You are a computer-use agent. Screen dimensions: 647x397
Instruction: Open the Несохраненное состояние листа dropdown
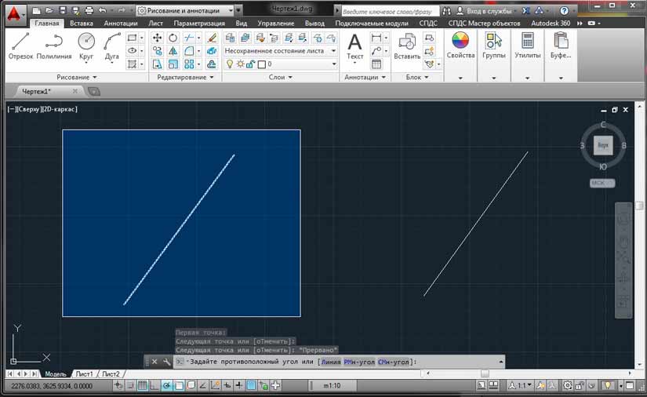[x=280, y=51]
